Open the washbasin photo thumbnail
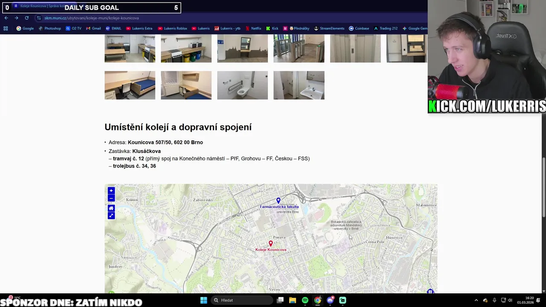Screen dimensions: 546x307 299,85
